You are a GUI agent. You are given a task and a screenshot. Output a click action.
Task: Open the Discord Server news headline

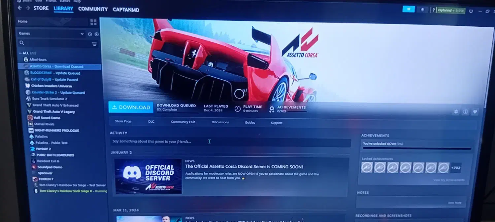tap(244, 167)
